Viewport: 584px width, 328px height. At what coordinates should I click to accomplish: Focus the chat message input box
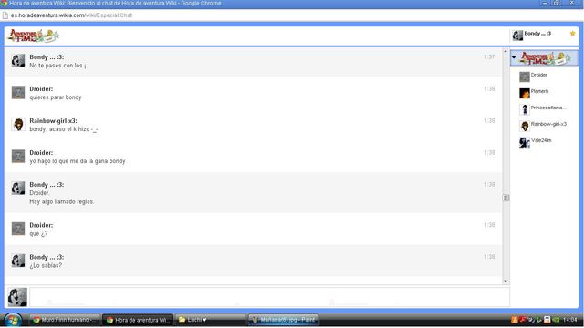point(269,296)
